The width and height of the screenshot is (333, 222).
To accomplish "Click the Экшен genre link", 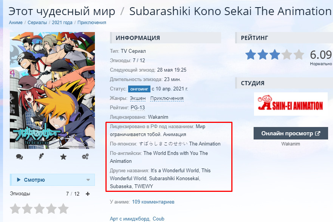I will pyautogui.click(x=138, y=98).
